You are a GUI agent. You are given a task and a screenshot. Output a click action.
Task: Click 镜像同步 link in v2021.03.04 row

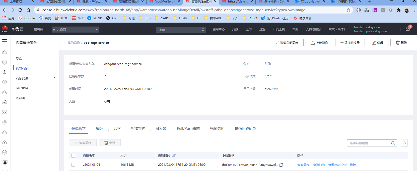coord(303,165)
